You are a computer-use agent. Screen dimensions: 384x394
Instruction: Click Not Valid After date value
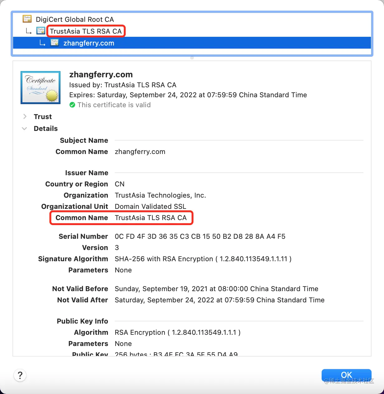pos(219,300)
